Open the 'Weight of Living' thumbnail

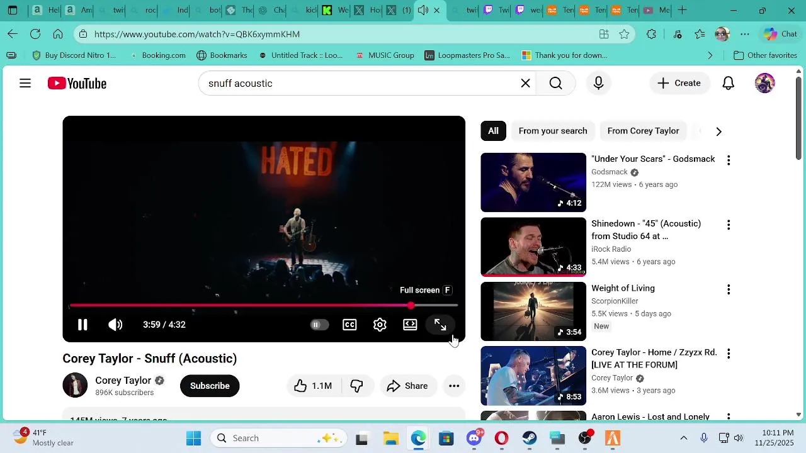tap(533, 311)
